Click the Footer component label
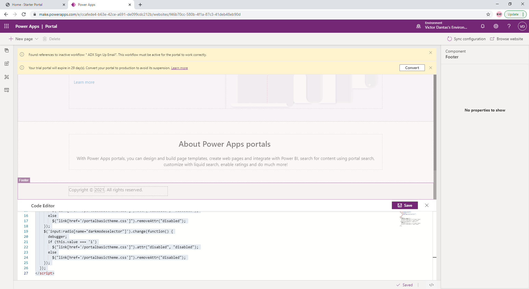Image resolution: width=529 pixels, height=289 pixels. click(x=24, y=180)
